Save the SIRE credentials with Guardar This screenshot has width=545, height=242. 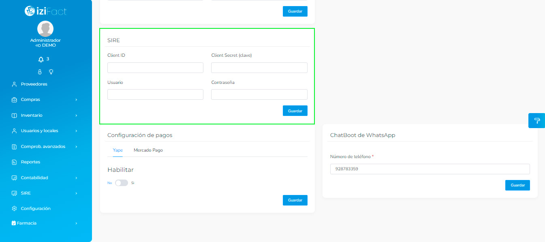(x=295, y=111)
